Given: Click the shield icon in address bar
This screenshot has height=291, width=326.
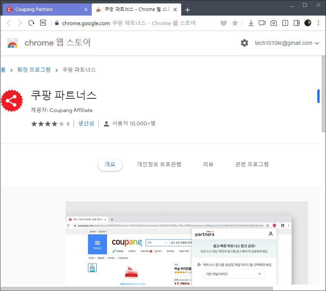Looking at the screenshot, I should pos(224,23).
